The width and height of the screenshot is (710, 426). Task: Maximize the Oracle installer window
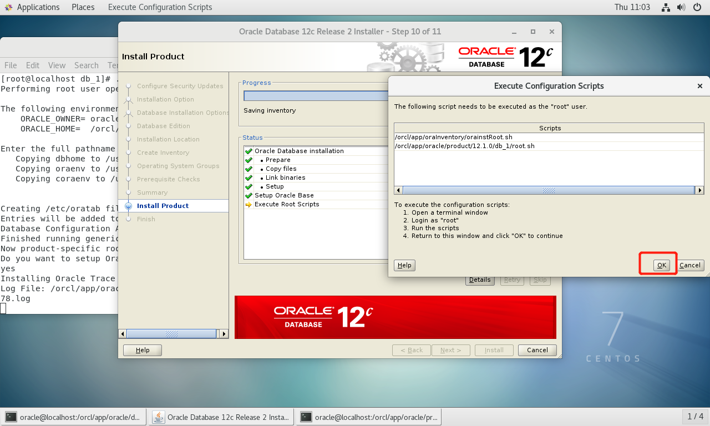coord(533,32)
